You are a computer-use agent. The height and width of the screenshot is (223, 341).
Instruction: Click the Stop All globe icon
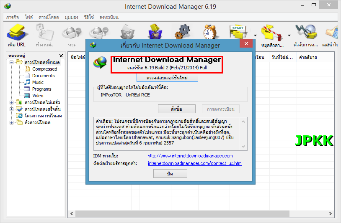pyautogui.click(x=99, y=33)
